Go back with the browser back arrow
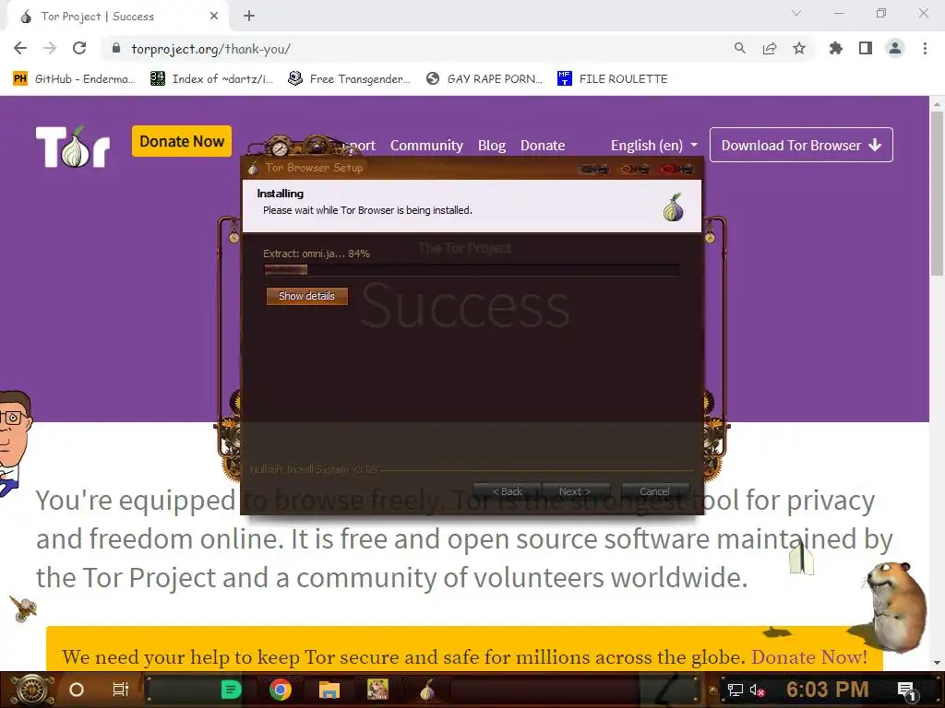This screenshot has height=708, width=945. pos(20,48)
